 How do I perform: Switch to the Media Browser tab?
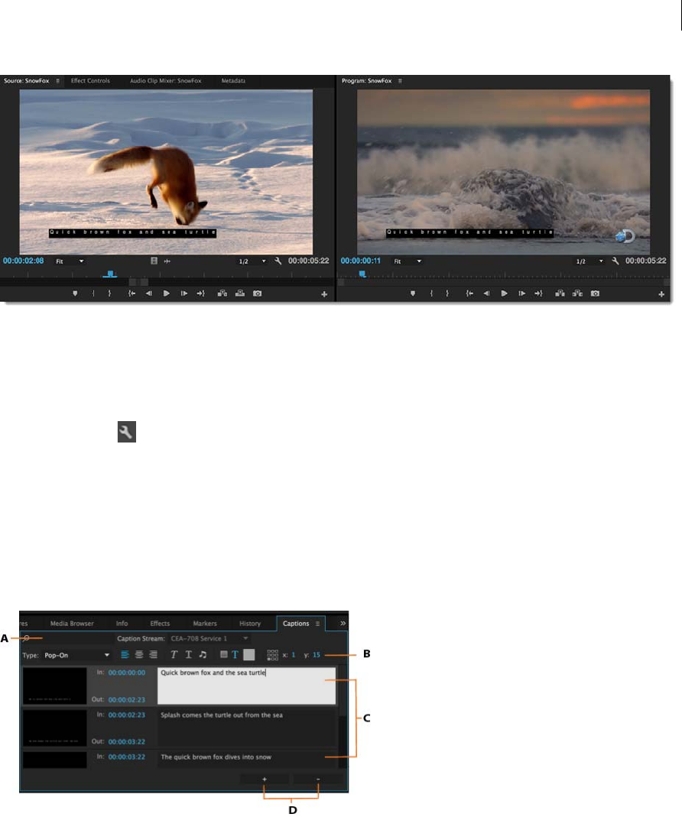point(72,623)
